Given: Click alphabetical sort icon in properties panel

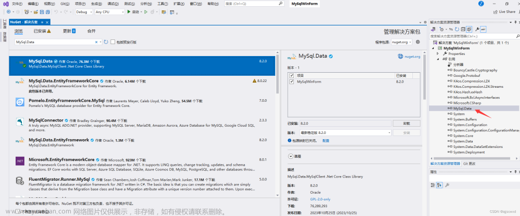Looking at the screenshot, I should [439, 185].
